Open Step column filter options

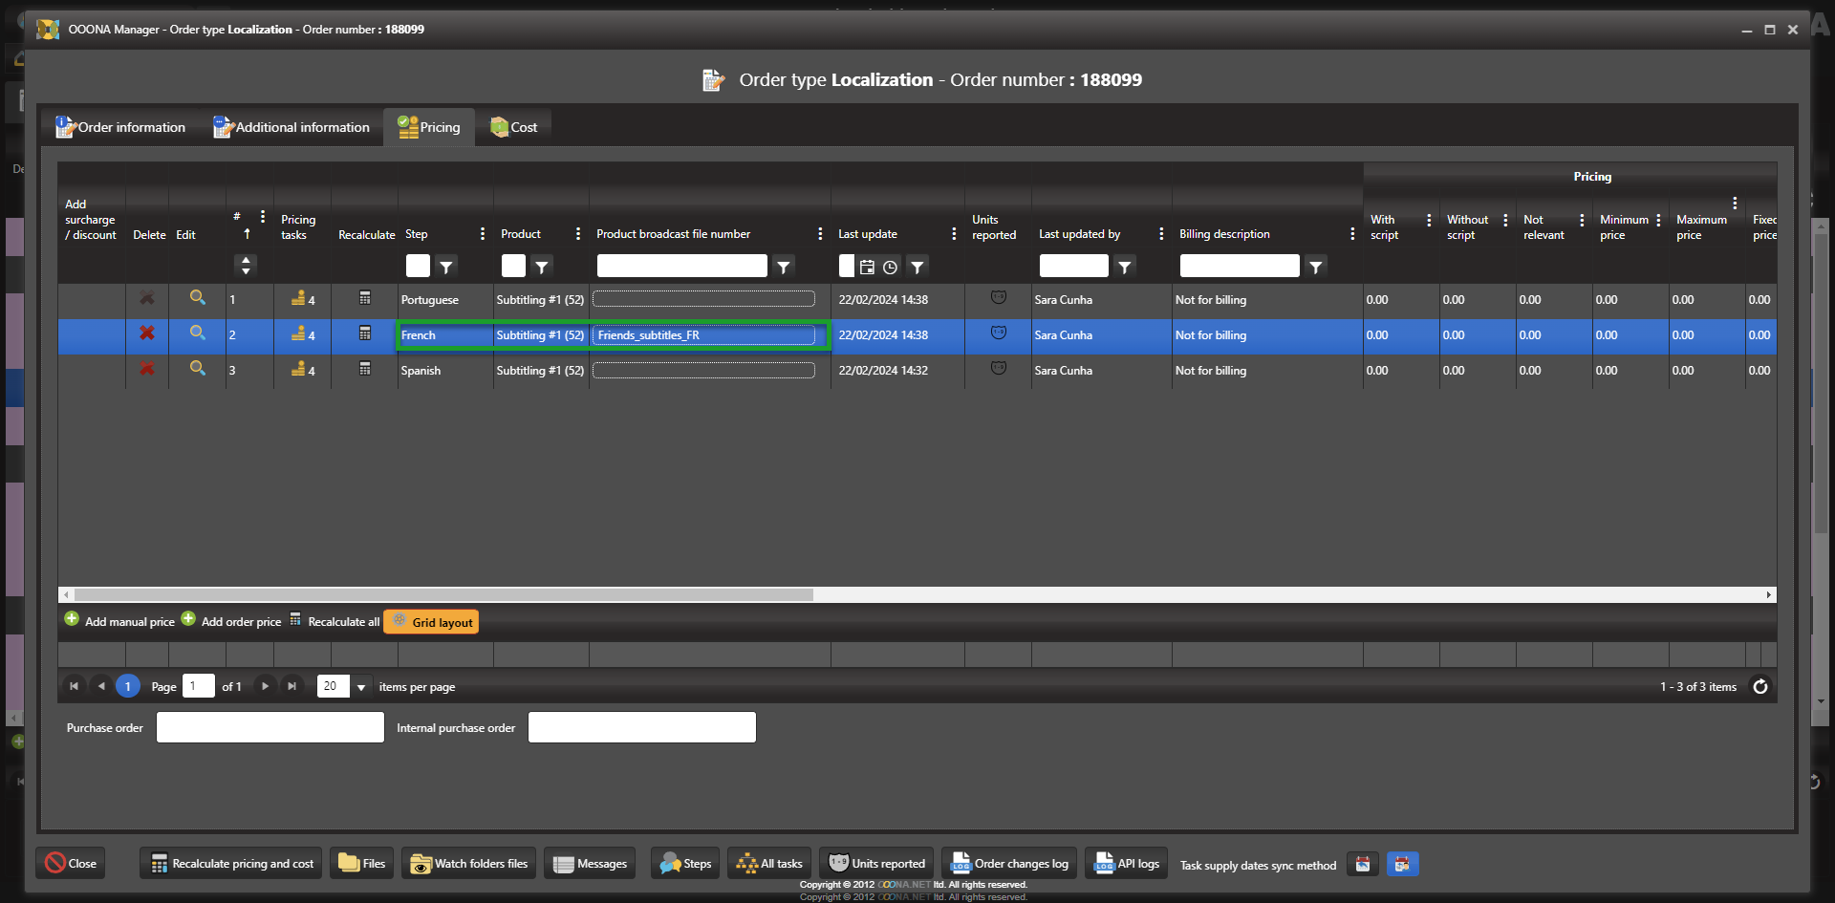pos(446,268)
